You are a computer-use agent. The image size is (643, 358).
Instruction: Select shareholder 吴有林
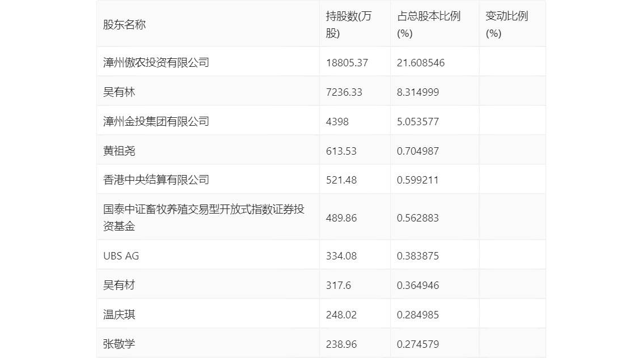[x=119, y=92]
